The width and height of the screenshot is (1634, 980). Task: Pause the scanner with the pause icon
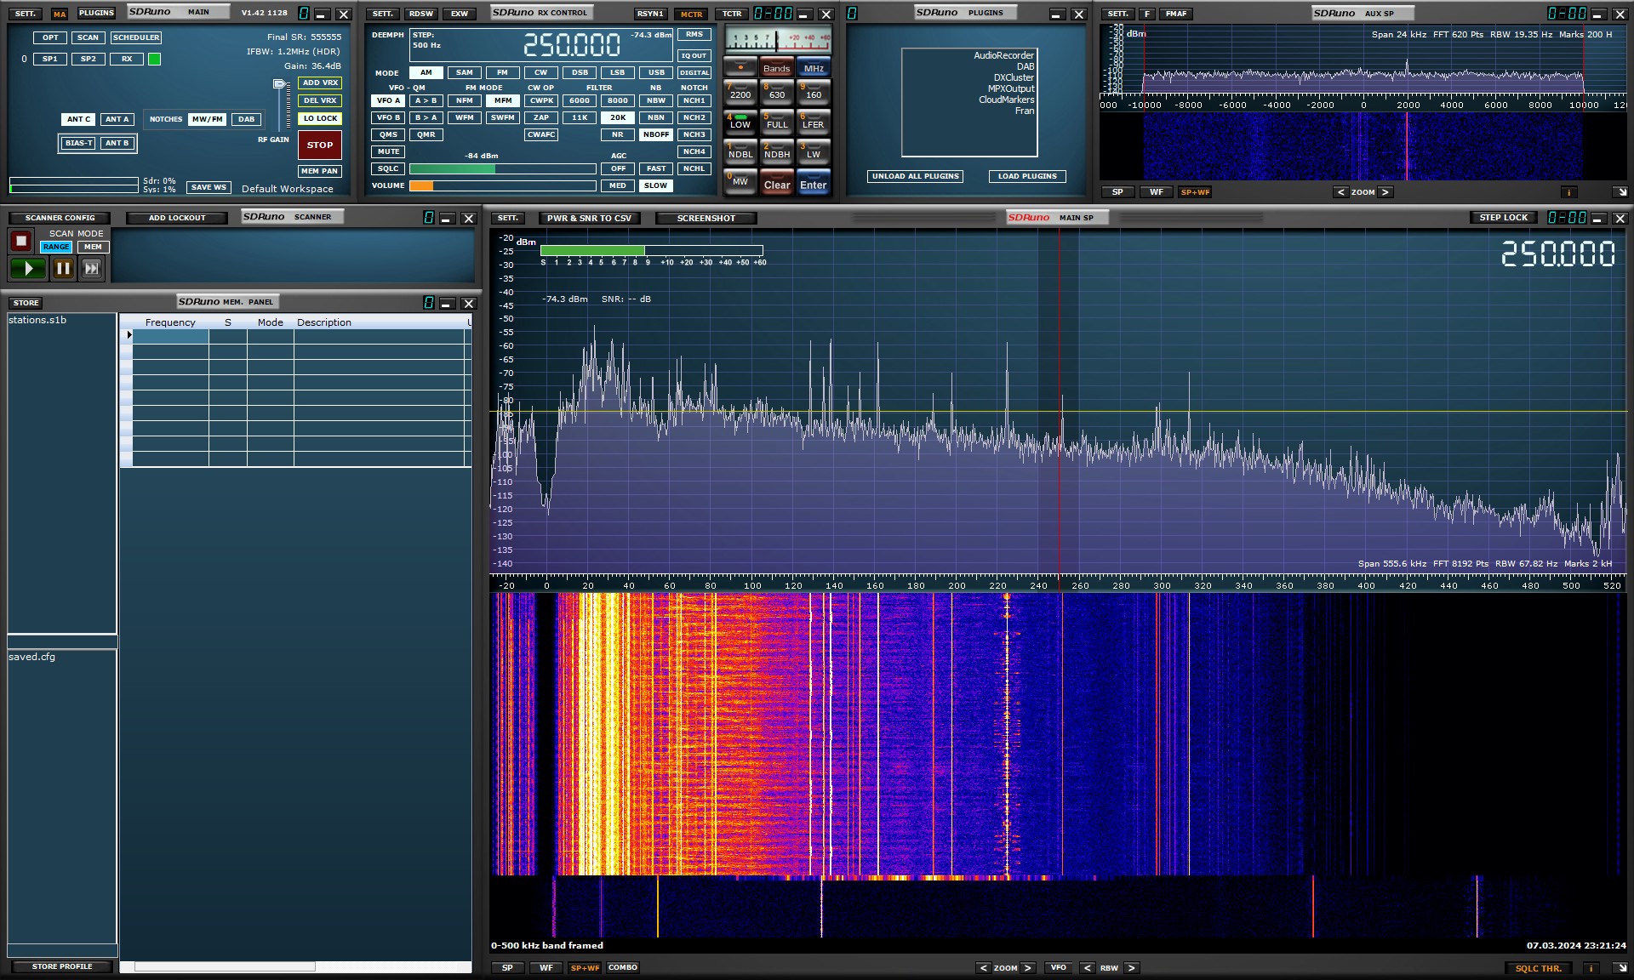point(63,269)
